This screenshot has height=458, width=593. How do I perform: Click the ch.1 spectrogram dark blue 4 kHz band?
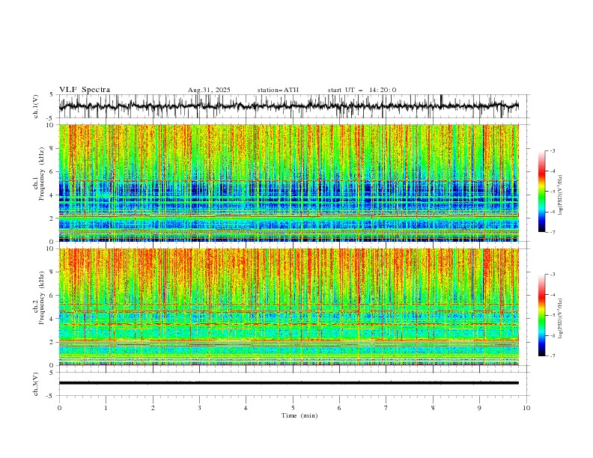point(288,189)
